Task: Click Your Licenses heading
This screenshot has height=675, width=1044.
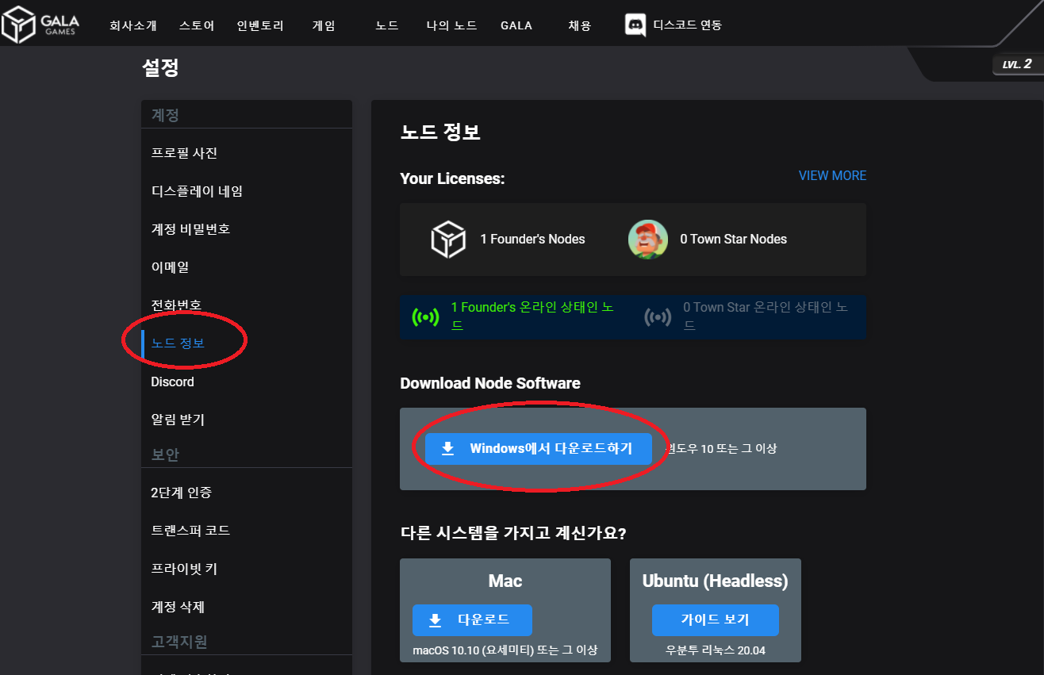Action: pos(452,178)
